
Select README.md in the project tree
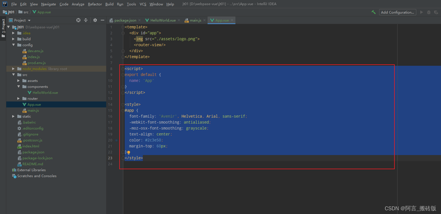point(33,164)
